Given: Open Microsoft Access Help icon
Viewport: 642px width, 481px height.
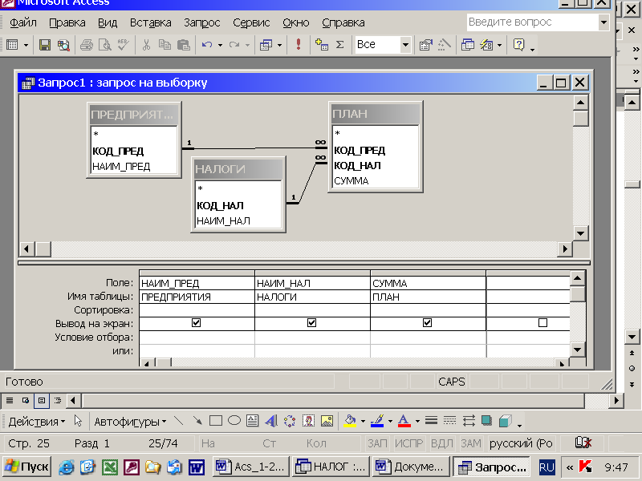Looking at the screenshot, I should [518, 45].
